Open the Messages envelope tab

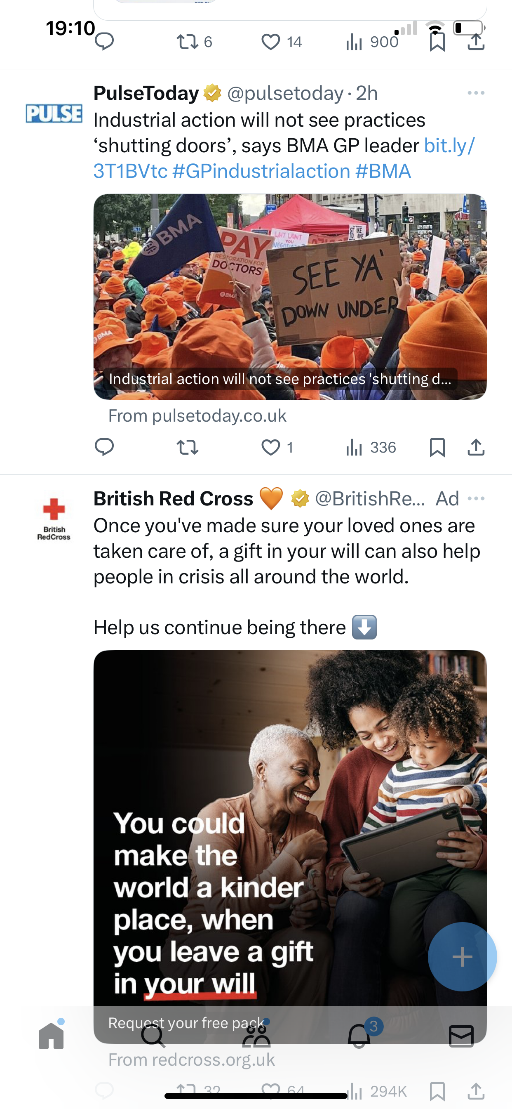tap(461, 1036)
